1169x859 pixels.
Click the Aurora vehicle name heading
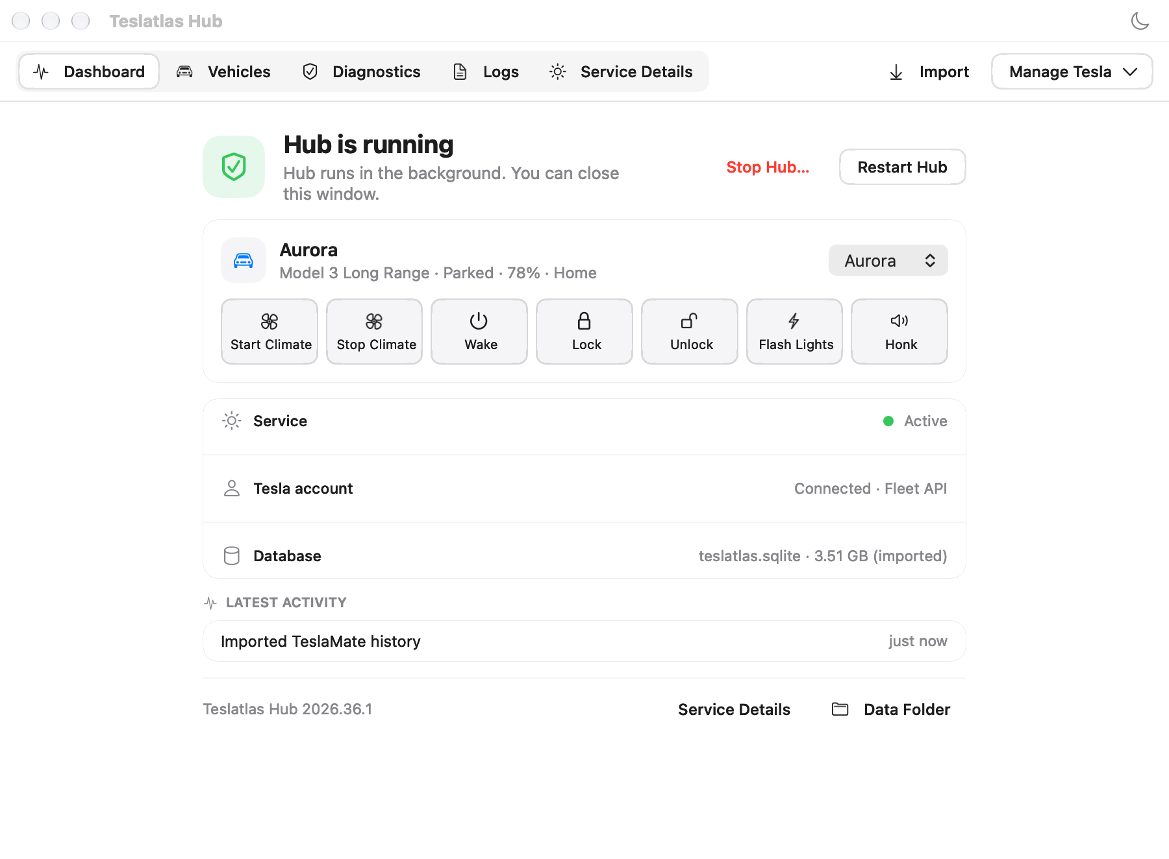point(308,250)
